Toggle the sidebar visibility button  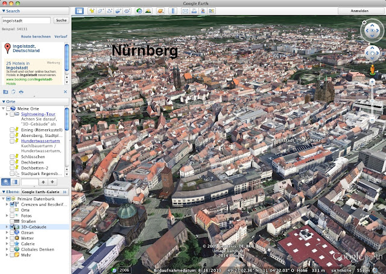click(79, 11)
